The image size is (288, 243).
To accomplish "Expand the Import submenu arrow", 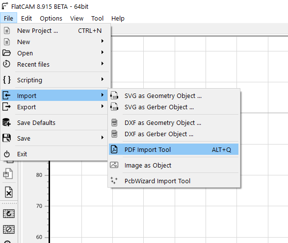I will pos(103,95).
